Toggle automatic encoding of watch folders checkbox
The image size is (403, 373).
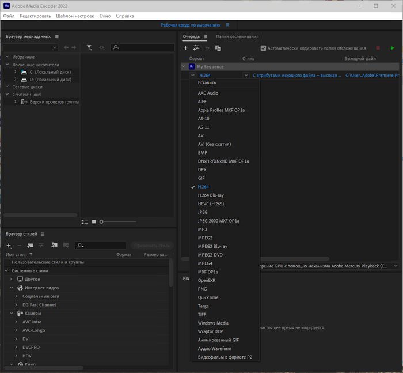pyautogui.click(x=264, y=48)
